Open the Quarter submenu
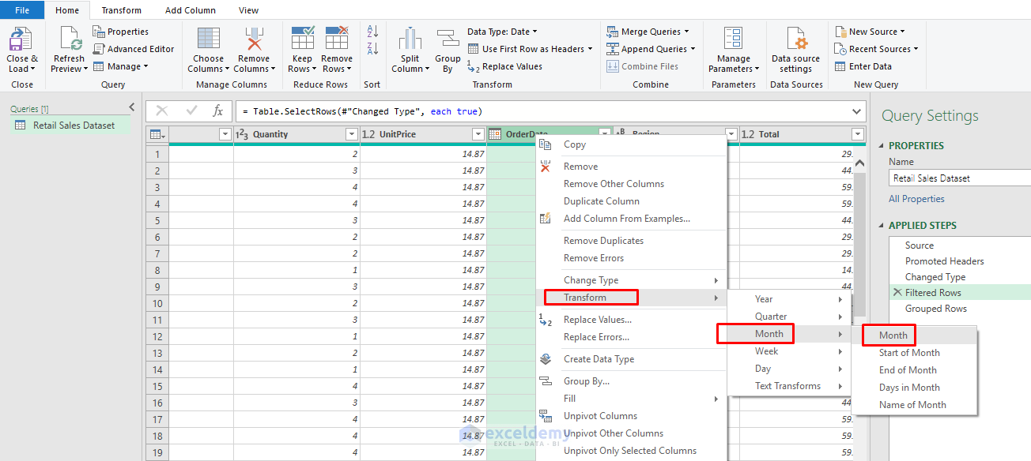1031x461 pixels. point(788,317)
